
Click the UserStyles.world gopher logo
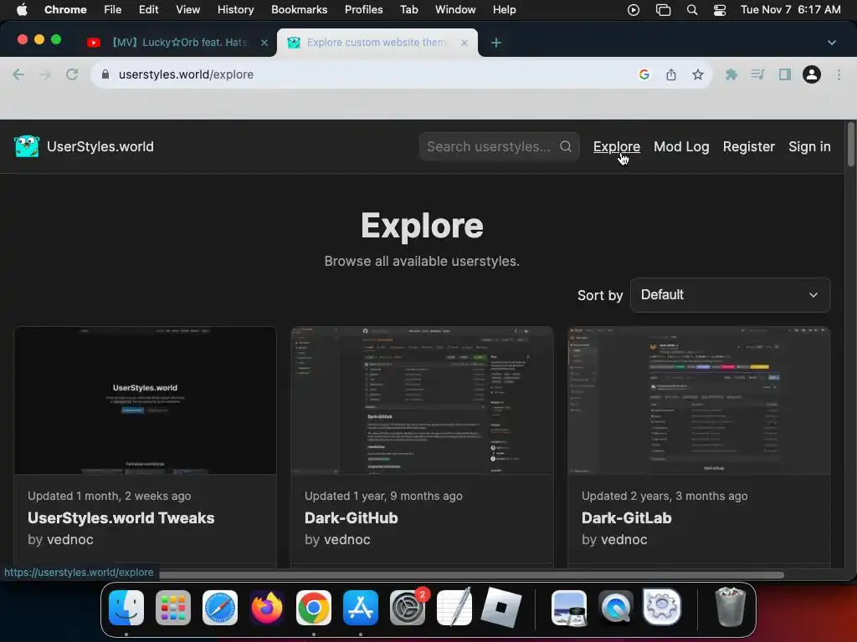(27, 146)
